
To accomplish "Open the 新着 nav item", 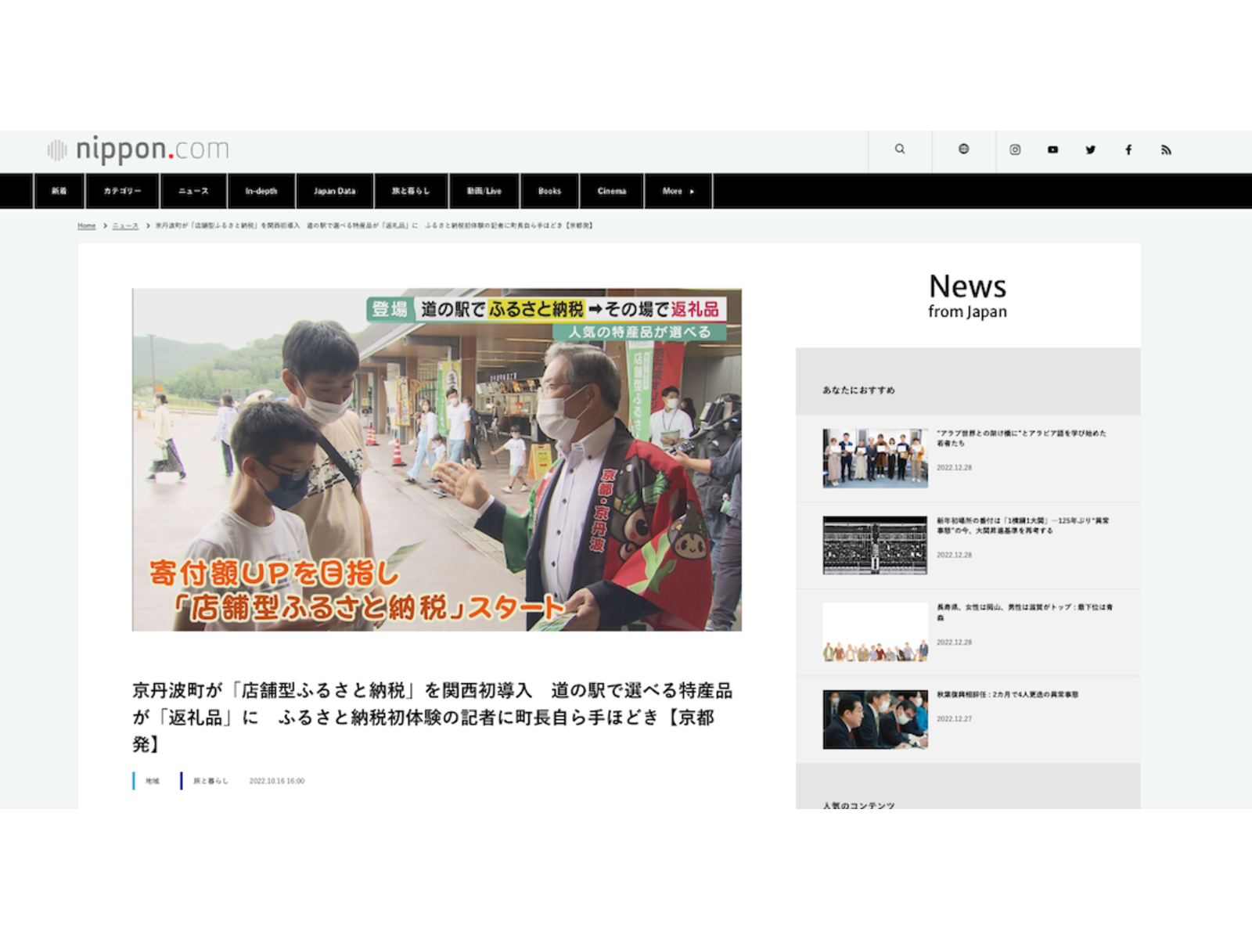I will pyautogui.click(x=59, y=191).
